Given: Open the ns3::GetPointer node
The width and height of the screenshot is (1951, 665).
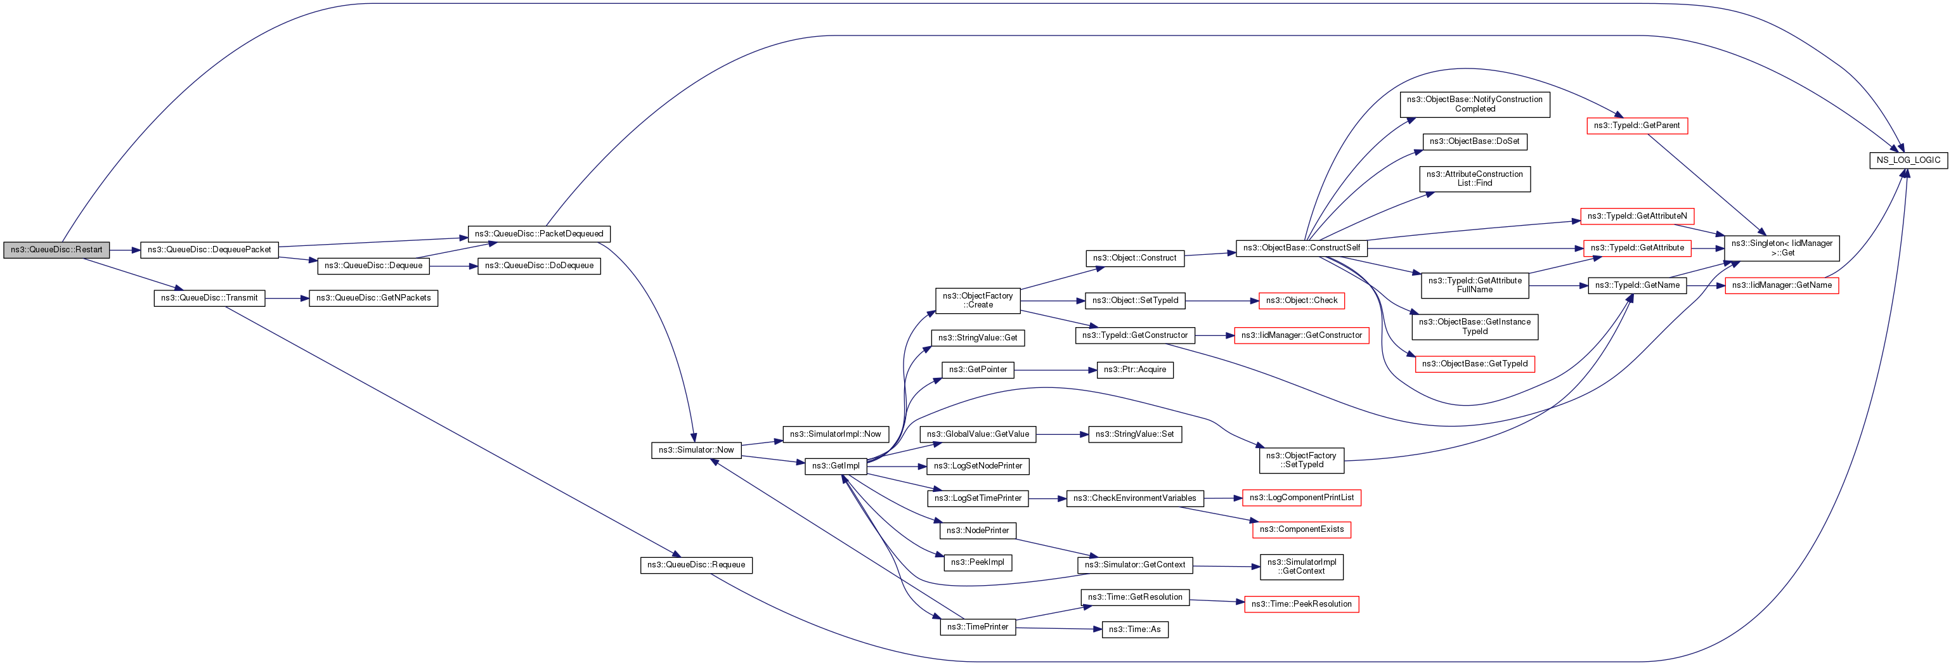Looking at the screenshot, I should 978,370.
